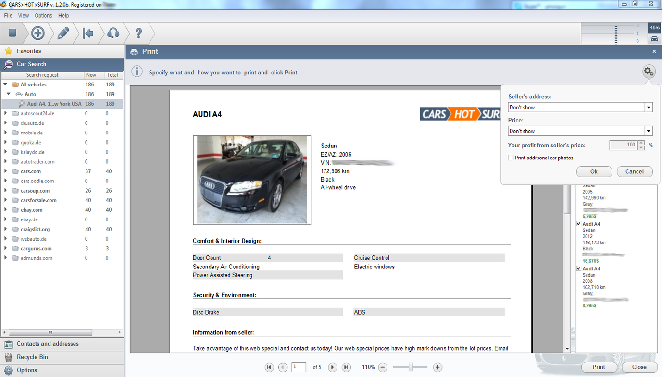Go to previous page button

[283, 367]
